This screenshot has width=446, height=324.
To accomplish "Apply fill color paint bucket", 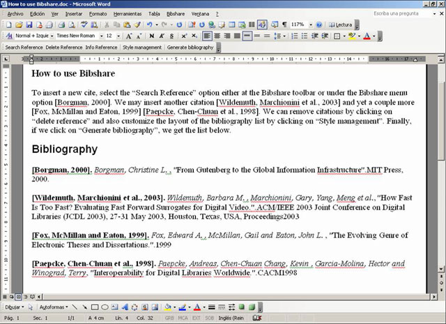I will click(167, 307).
